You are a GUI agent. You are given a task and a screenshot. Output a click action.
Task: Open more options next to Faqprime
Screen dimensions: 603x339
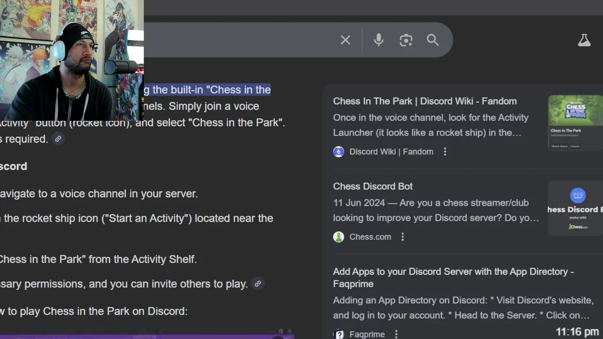[396, 334]
